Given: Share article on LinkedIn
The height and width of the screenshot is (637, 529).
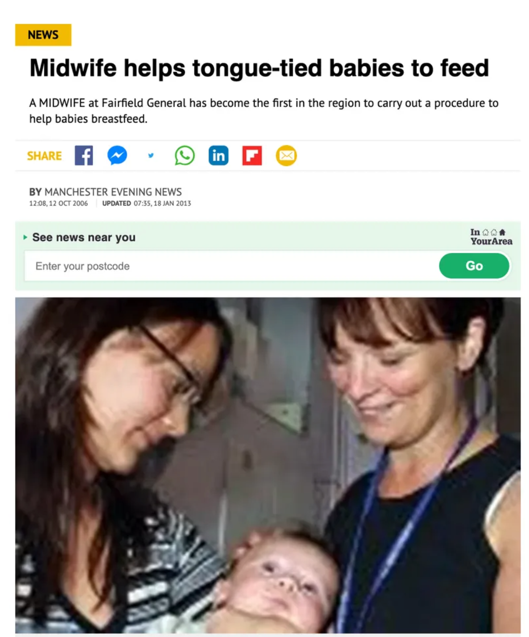Looking at the screenshot, I should click(218, 156).
